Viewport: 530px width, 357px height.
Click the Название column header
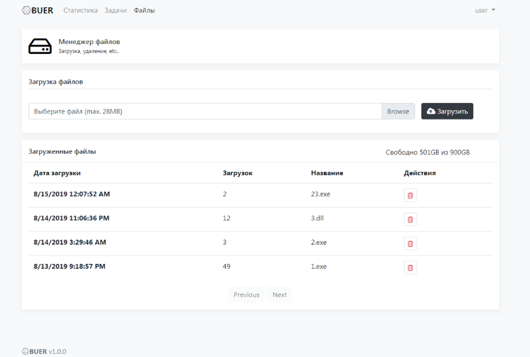[x=327, y=173]
